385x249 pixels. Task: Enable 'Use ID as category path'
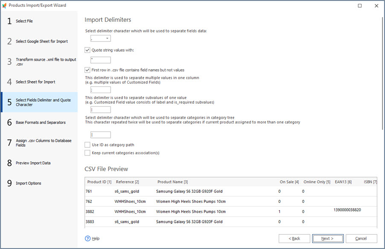(87, 145)
